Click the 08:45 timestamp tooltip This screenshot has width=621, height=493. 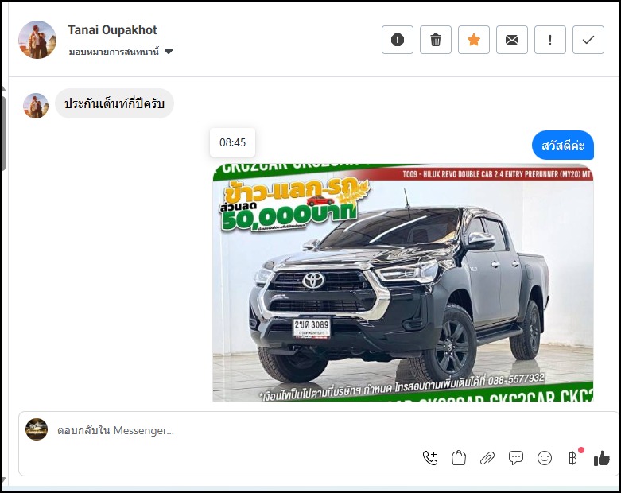click(x=232, y=142)
